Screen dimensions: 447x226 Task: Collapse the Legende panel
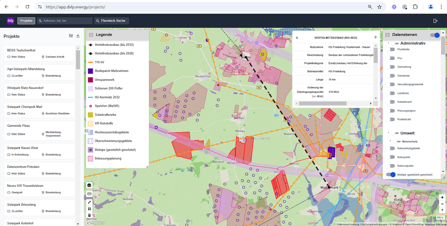pos(91,35)
